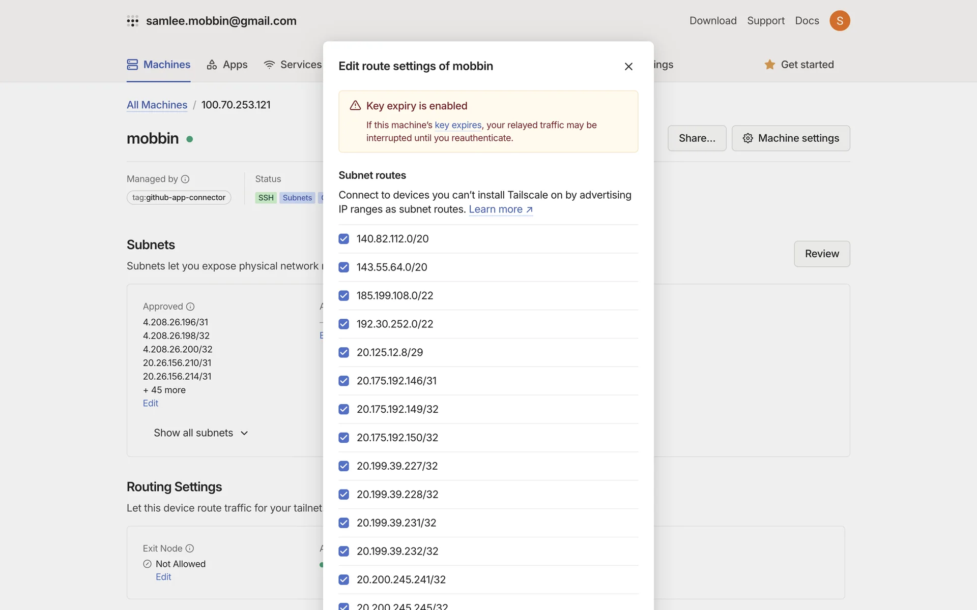Toggle the 20.199.39.227/32 route checkbox
977x610 pixels.
coord(344,466)
